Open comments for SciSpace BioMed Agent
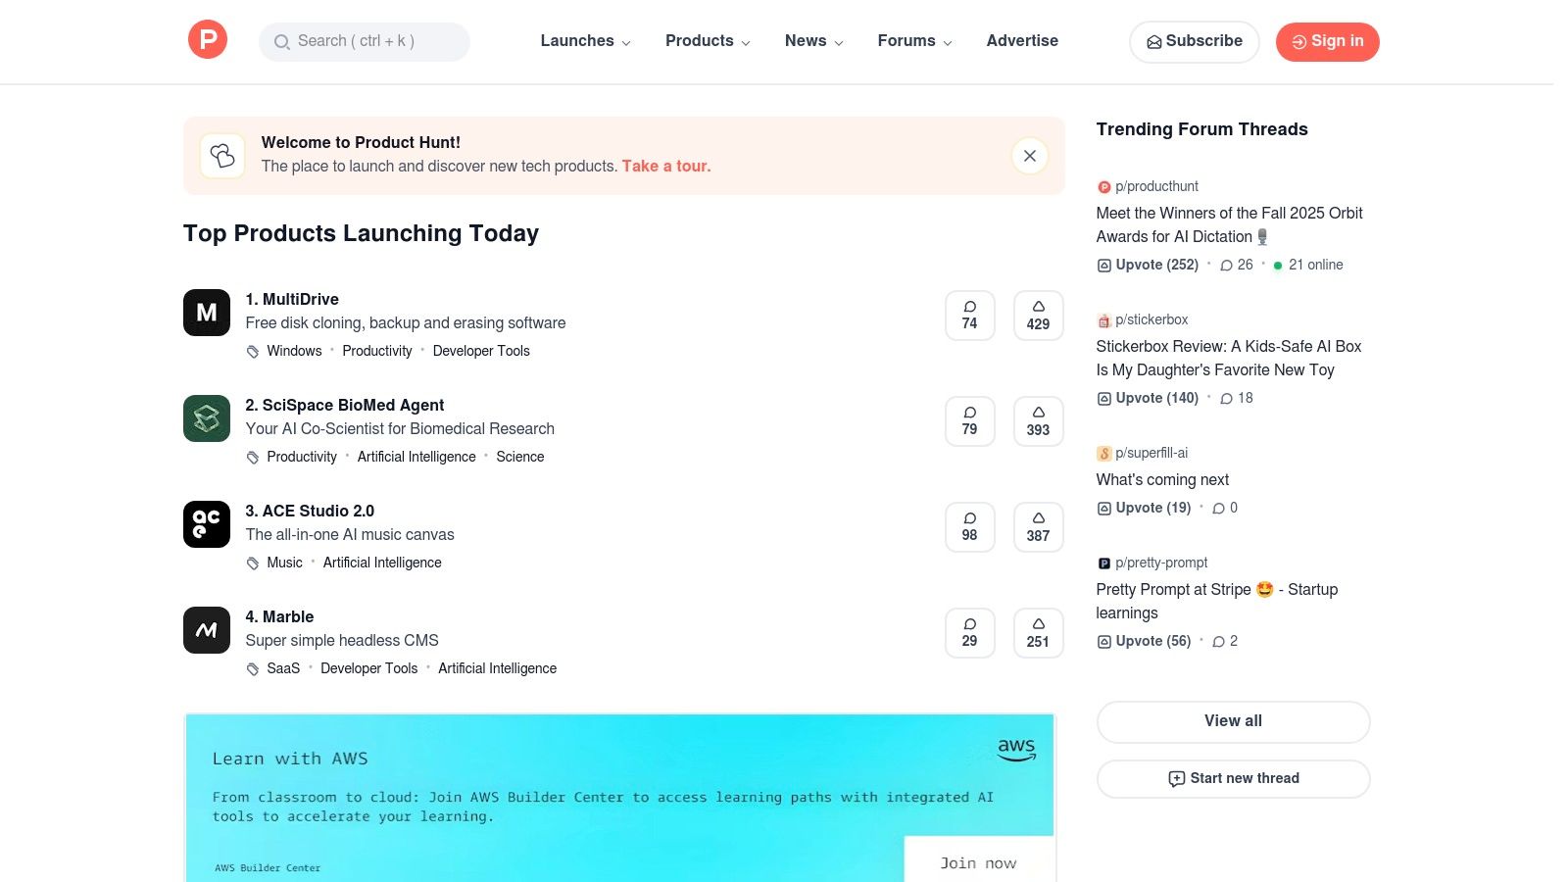The width and height of the screenshot is (1568, 882). [969, 420]
